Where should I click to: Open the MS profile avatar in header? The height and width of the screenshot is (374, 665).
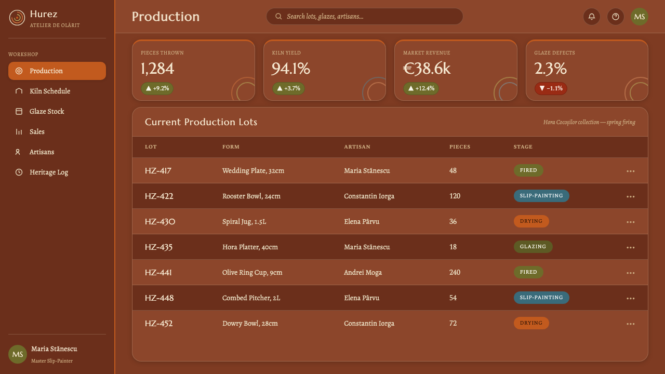pos(640,17)
